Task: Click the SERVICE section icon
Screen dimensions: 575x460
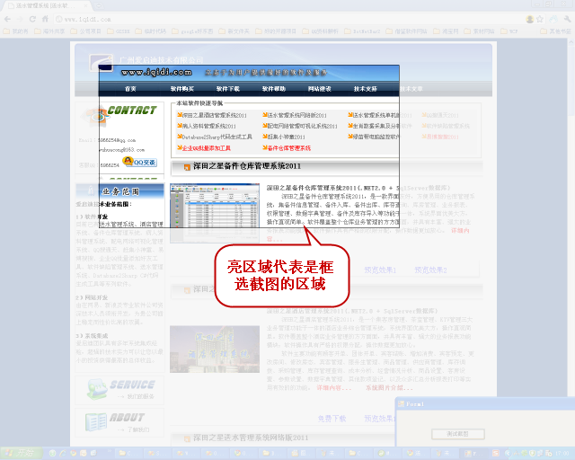Action: [97, 389]
